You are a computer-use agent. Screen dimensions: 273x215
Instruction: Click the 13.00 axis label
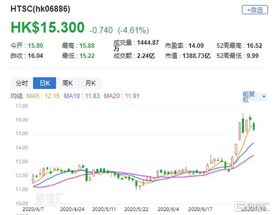point(22,162)
